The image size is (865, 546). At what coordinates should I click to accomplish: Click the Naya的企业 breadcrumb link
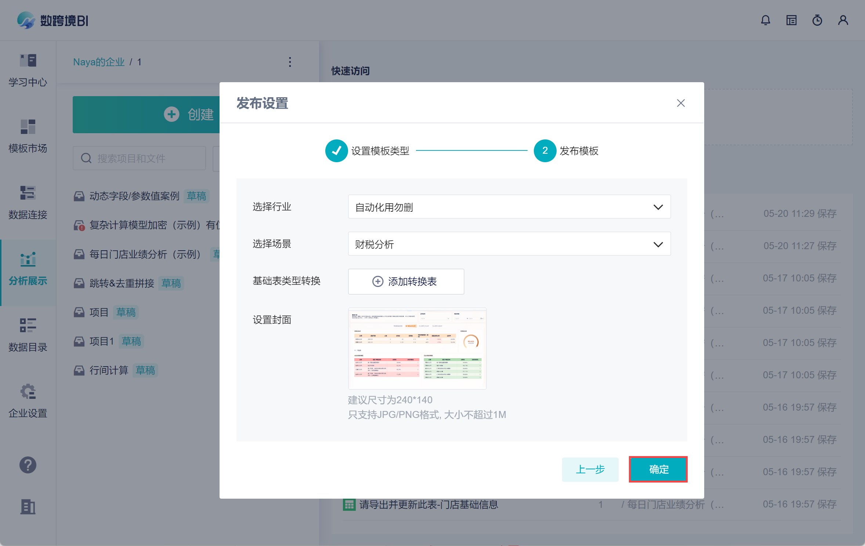tap(99, 62)
